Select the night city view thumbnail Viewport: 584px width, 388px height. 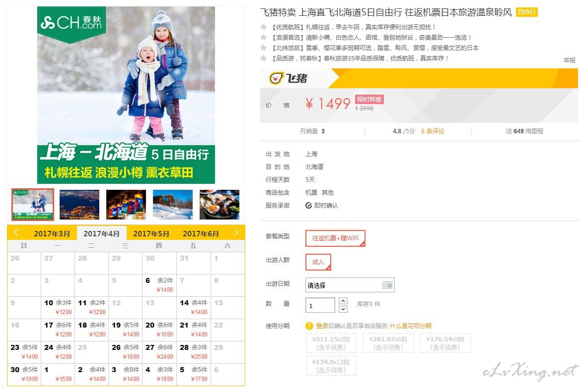[79, 205]
